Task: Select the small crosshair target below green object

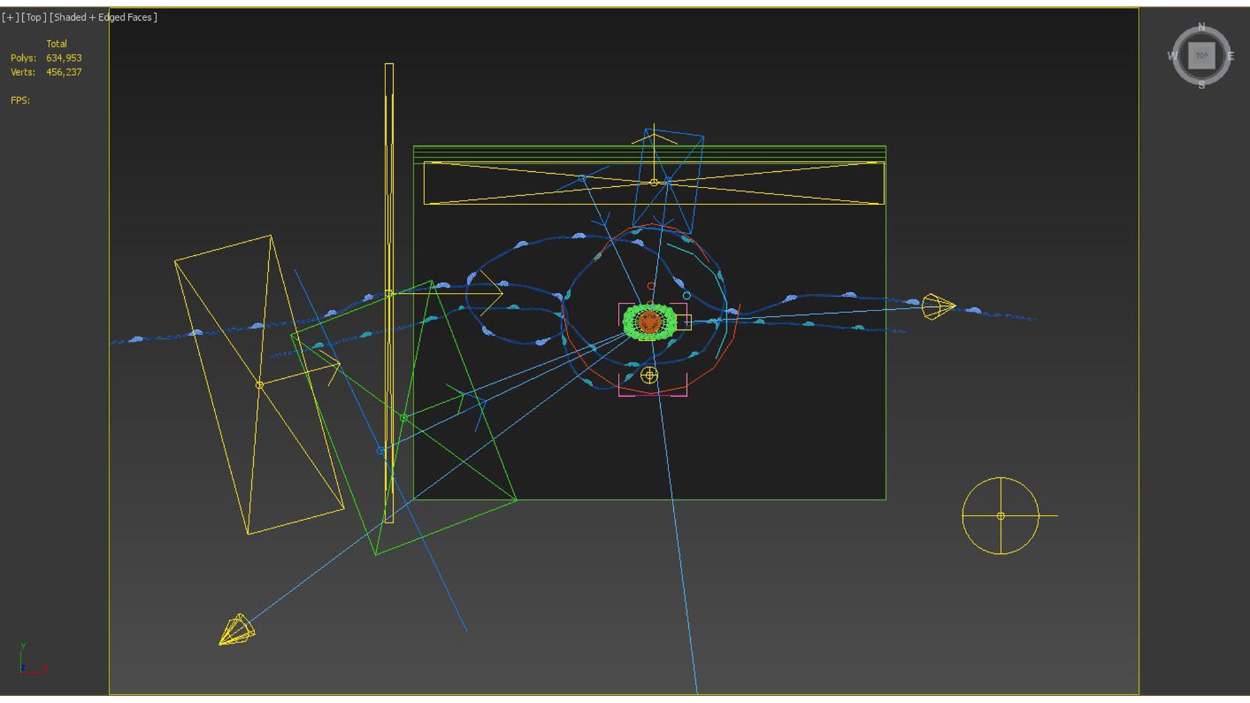Action: coord(649,375)
